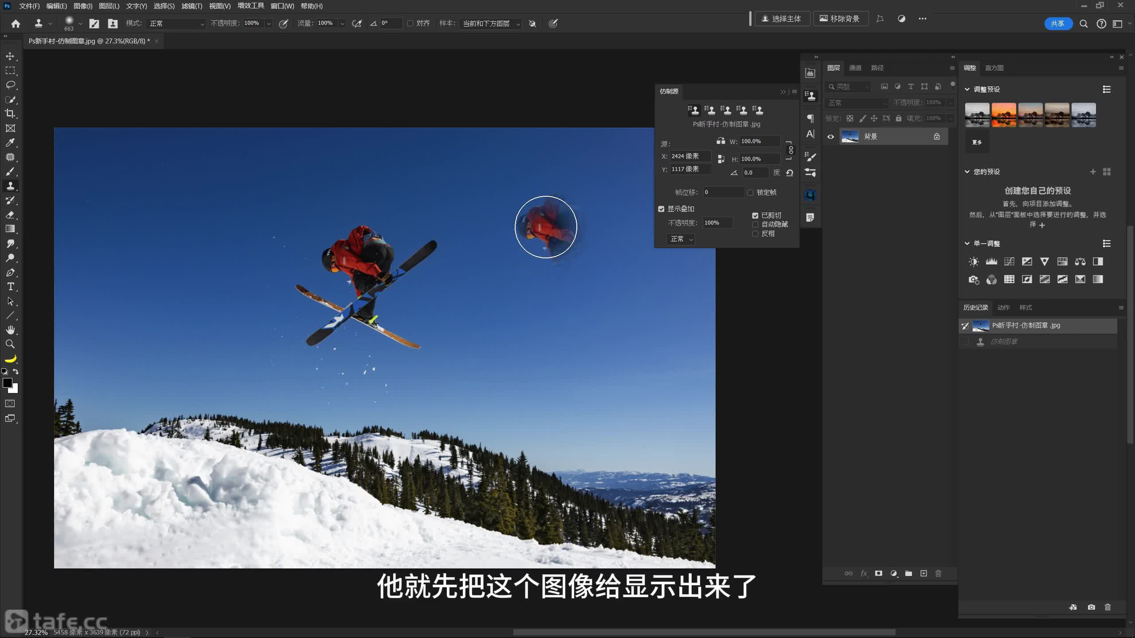This screenshot has width=1135, height=638.
Task: Collapse the 调整预设 section
Action: click(x=967, y=89)
